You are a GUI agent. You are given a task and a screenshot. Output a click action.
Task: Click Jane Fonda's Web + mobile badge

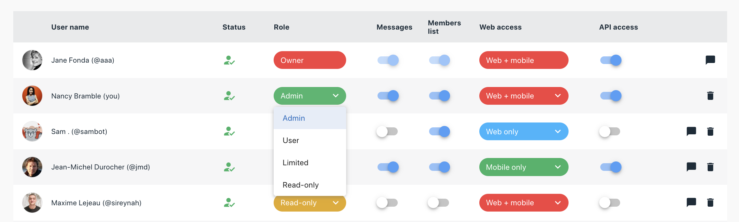point(524,60)
